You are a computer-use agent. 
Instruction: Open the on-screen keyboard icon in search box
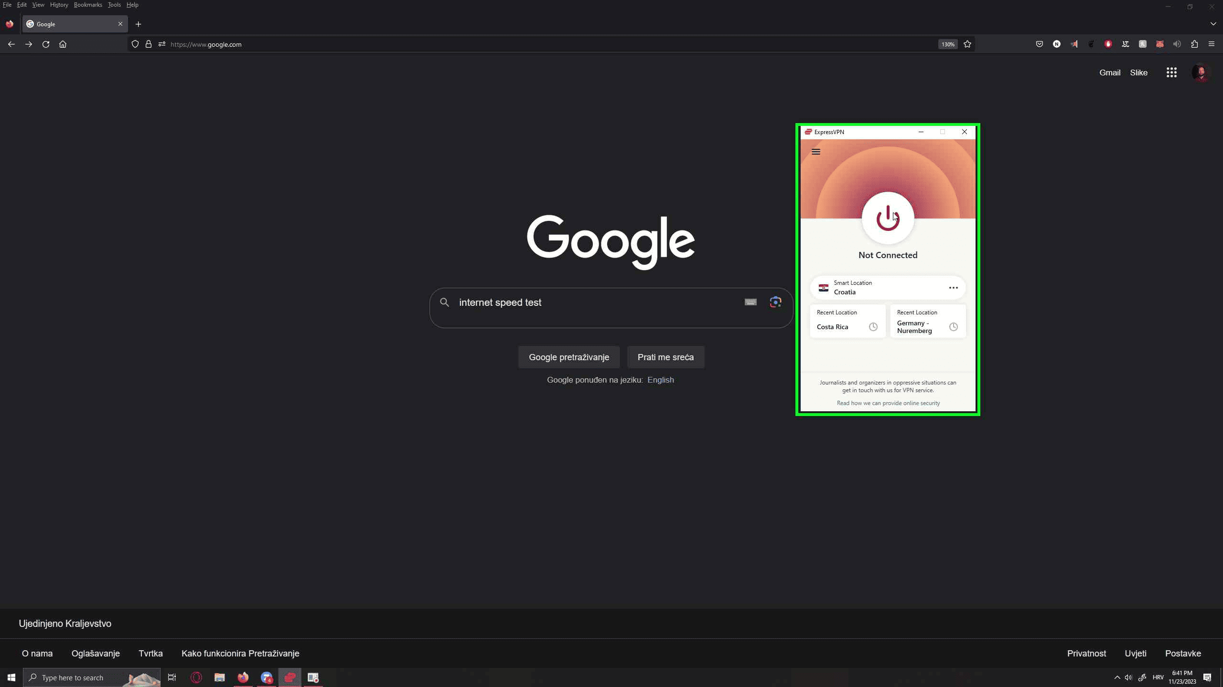click(x=750, y=302)
